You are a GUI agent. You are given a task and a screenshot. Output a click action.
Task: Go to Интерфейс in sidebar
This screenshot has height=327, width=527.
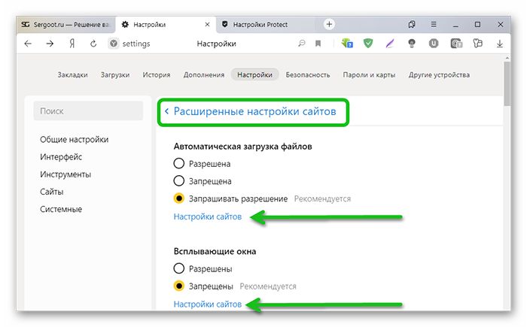61,157
